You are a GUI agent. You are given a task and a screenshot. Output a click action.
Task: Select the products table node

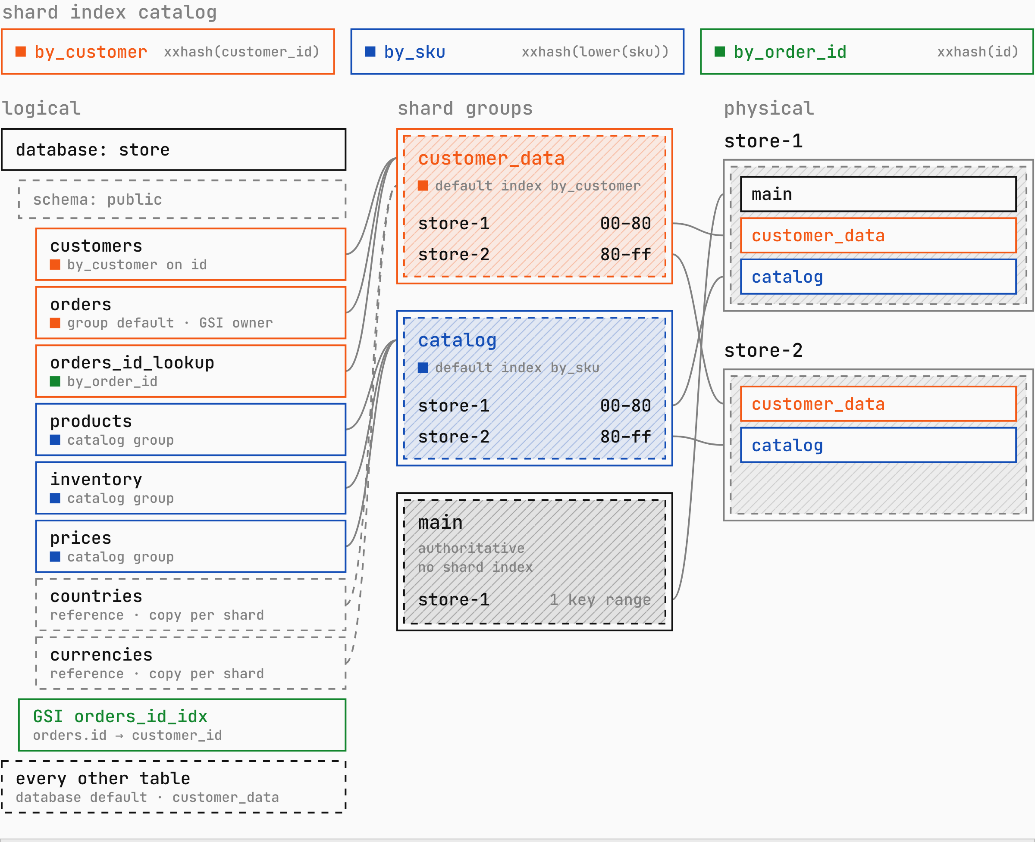191,430
